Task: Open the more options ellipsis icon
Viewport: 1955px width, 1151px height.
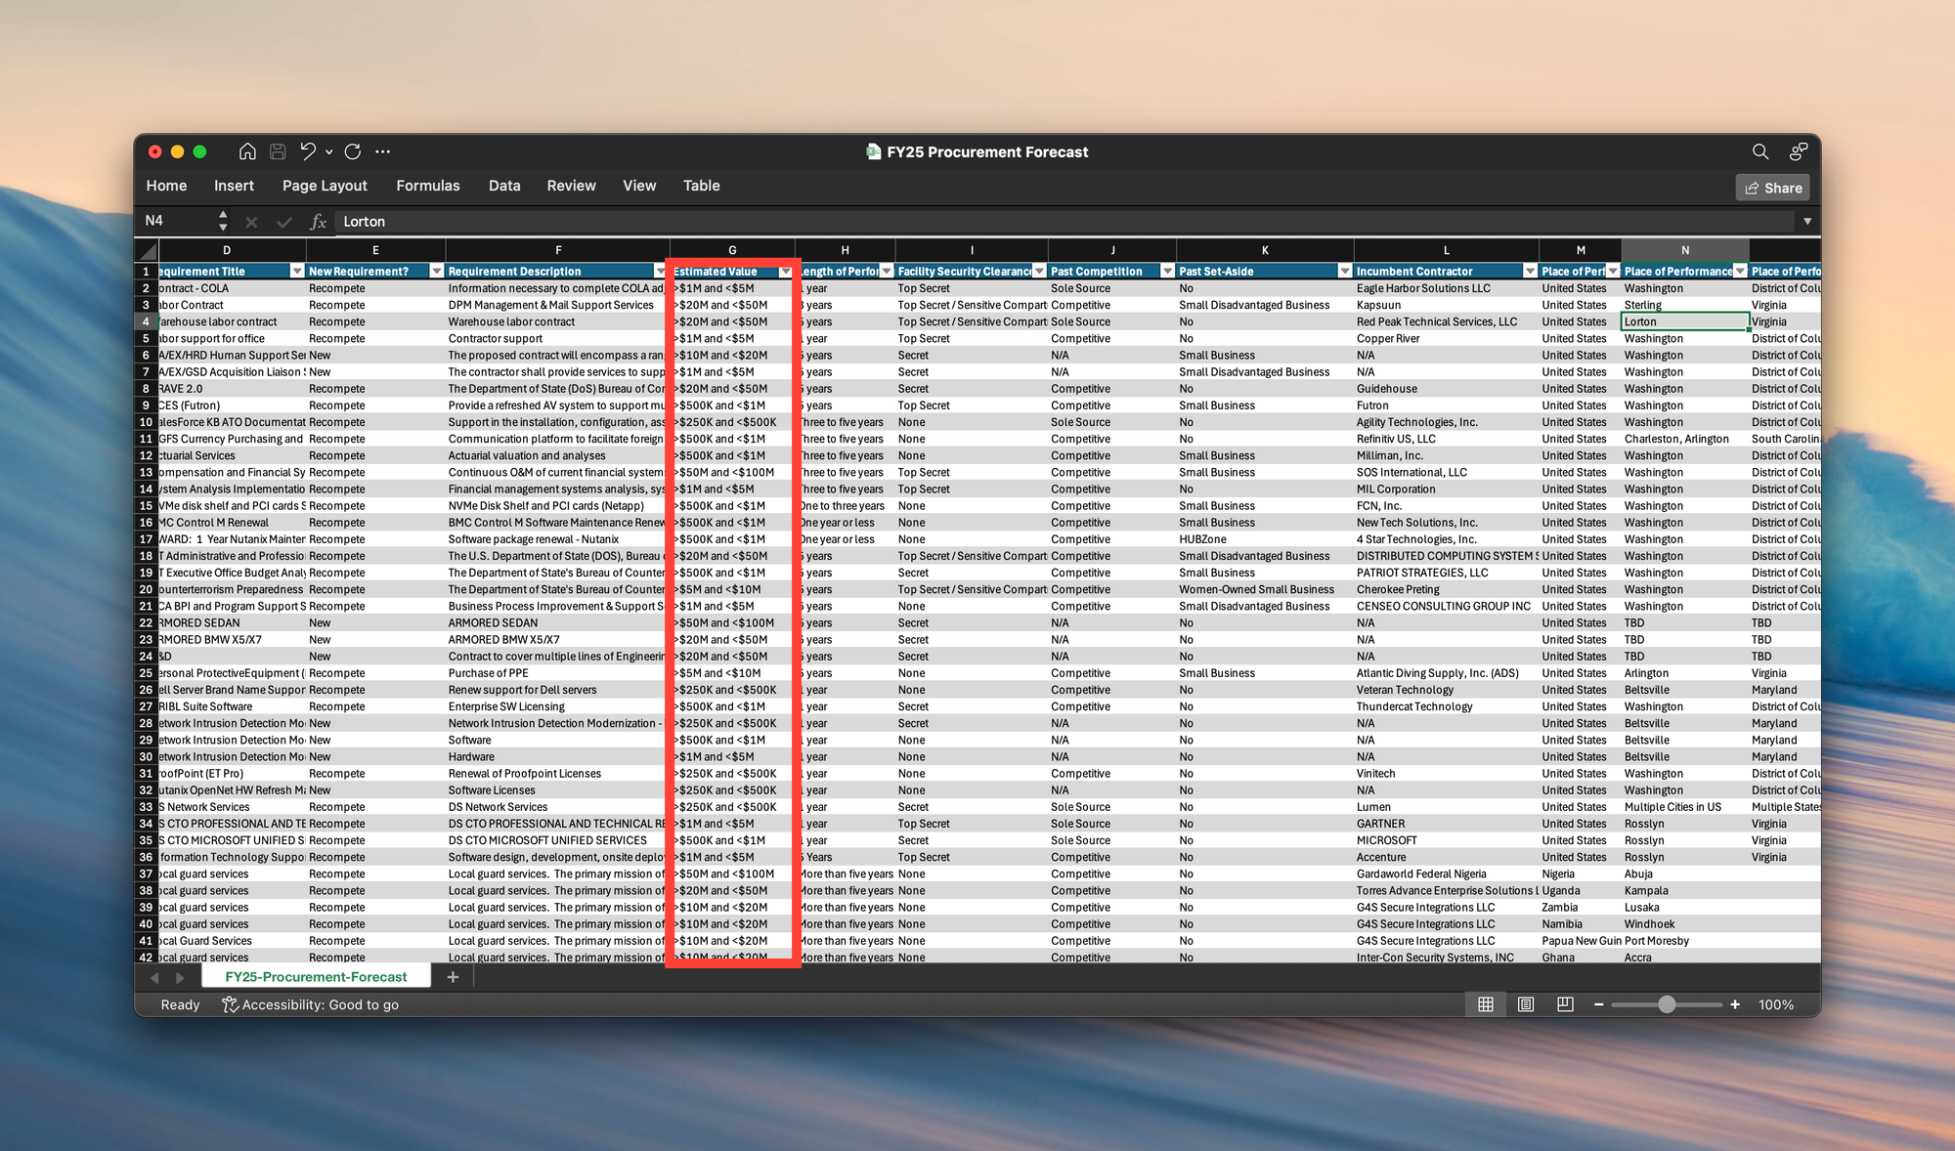Action: point(383,151)
